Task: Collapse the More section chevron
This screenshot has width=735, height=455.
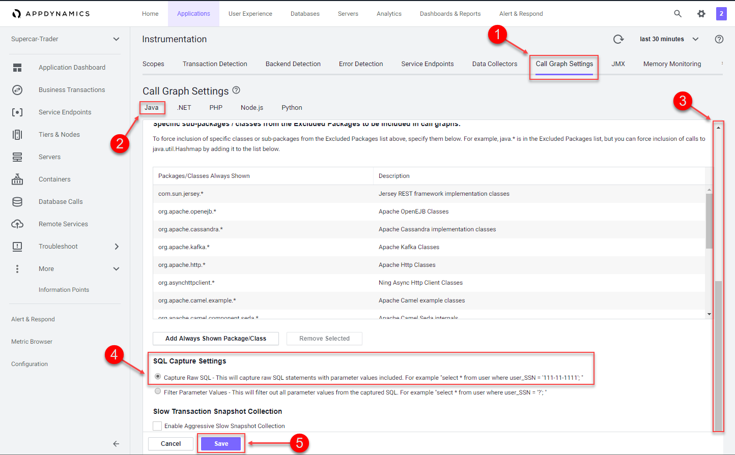Action: (116, 269)
